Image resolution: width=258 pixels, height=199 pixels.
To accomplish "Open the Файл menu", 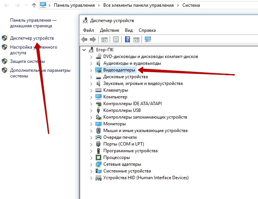I will (x=88, y=30).
